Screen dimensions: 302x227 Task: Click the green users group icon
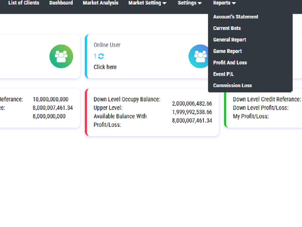pyautogui.click(x=61, y=56)
